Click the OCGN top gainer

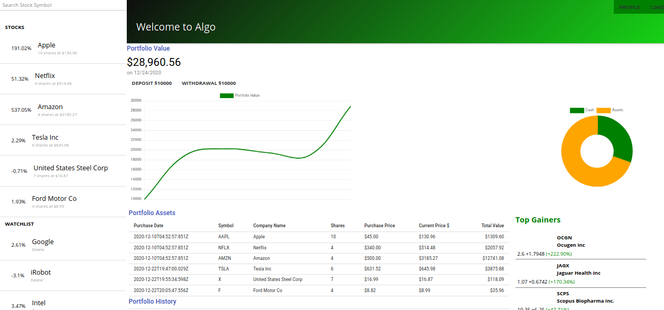click(564, 238)
